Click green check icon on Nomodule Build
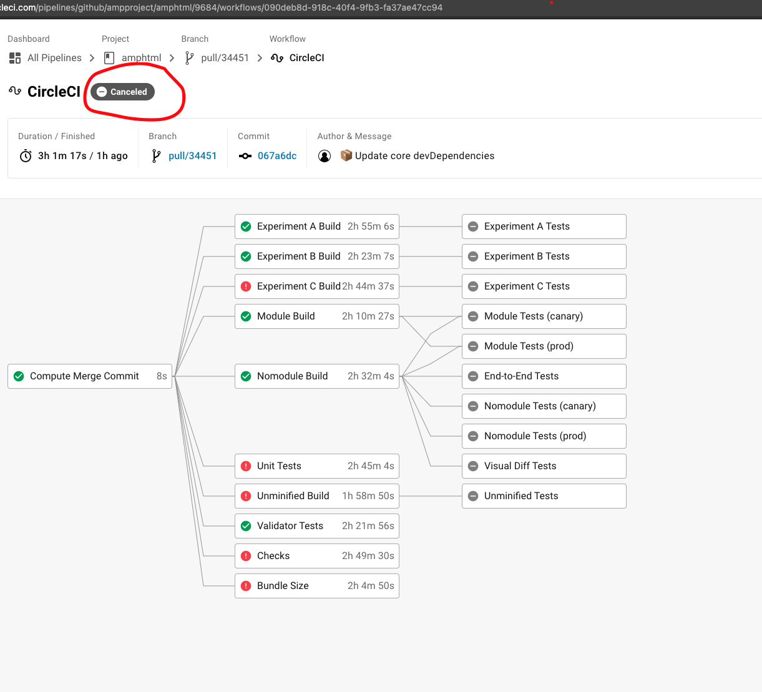Image resolution: width=762 pixels, height=692 pixels. (246, 376)
